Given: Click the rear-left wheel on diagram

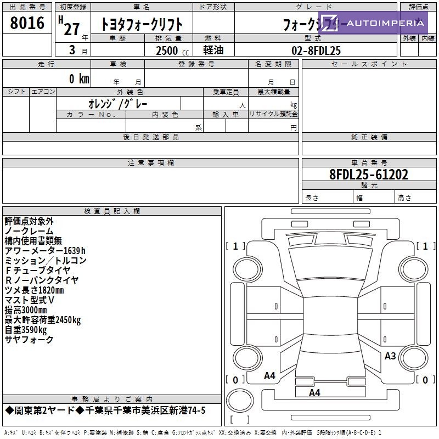Looking at the screenshot, I should pyautogui.click(x=247, y=358).
